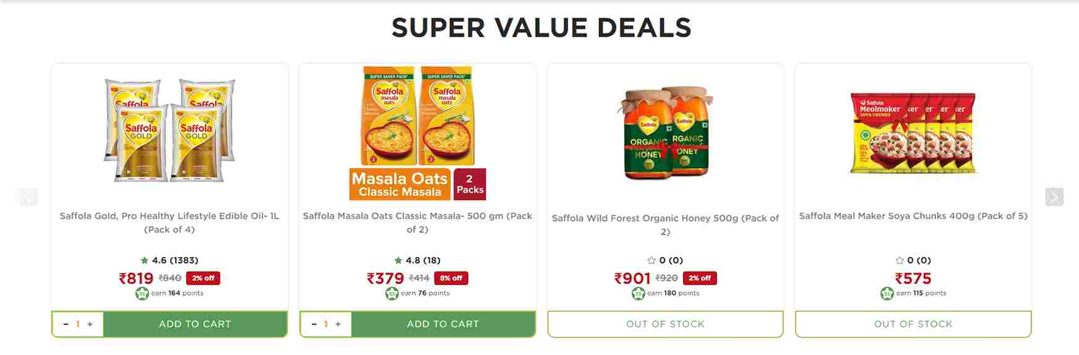
Task: Click the rating star for Saffola Gold
Action: 144,260
